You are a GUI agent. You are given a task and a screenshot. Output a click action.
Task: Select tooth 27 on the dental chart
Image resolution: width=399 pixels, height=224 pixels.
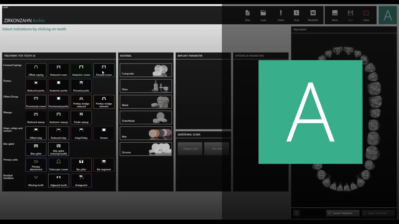[375, 101]
